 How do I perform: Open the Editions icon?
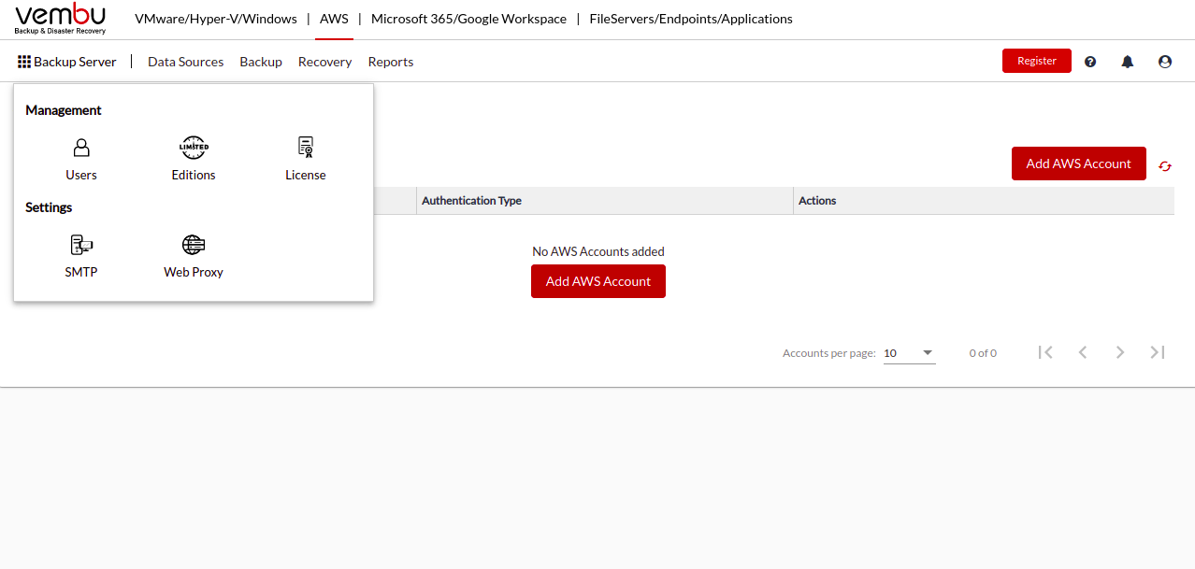[x=194, y=148]
